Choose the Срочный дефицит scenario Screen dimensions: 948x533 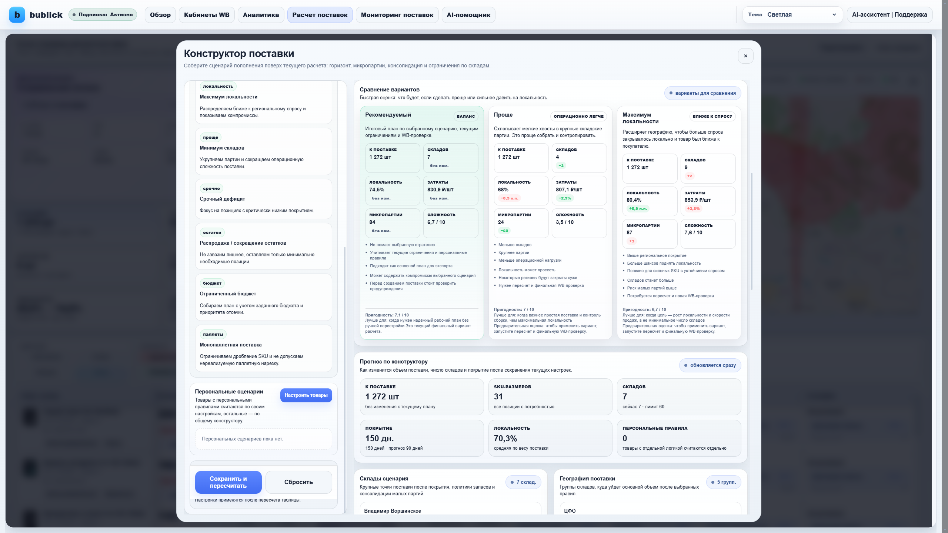click(x=263, y=199)
